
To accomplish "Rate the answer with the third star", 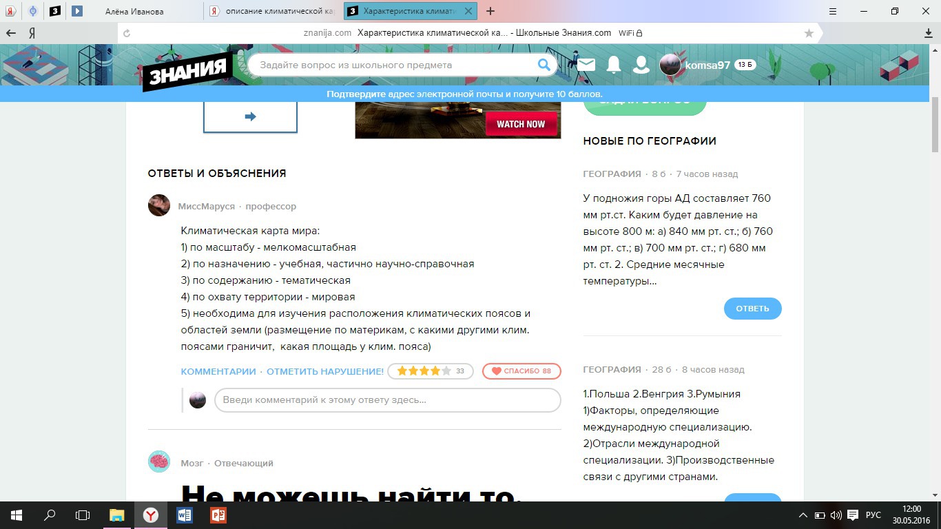I will pyautogui.click(x=424, y=371).
